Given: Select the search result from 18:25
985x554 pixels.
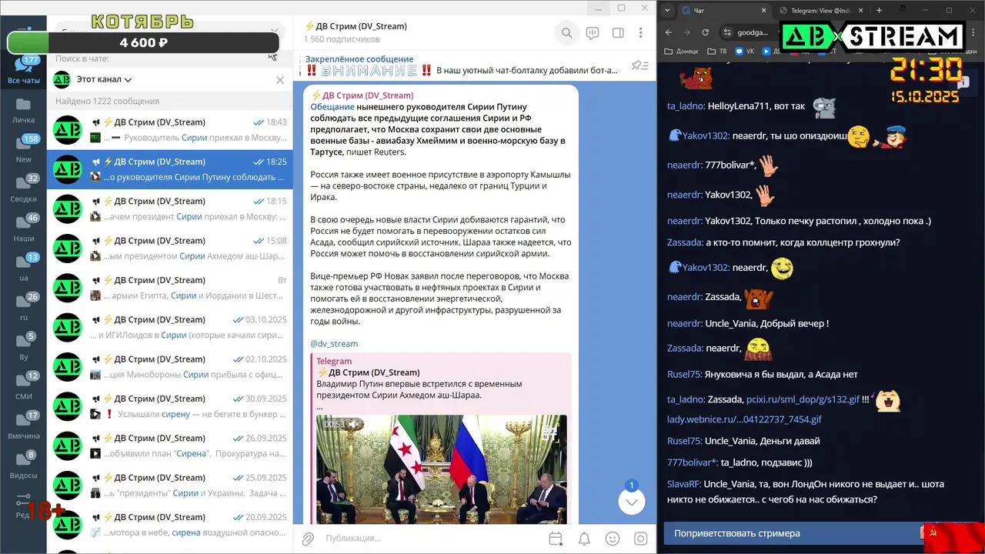Looking at the screenshot, I should (170, 169).
